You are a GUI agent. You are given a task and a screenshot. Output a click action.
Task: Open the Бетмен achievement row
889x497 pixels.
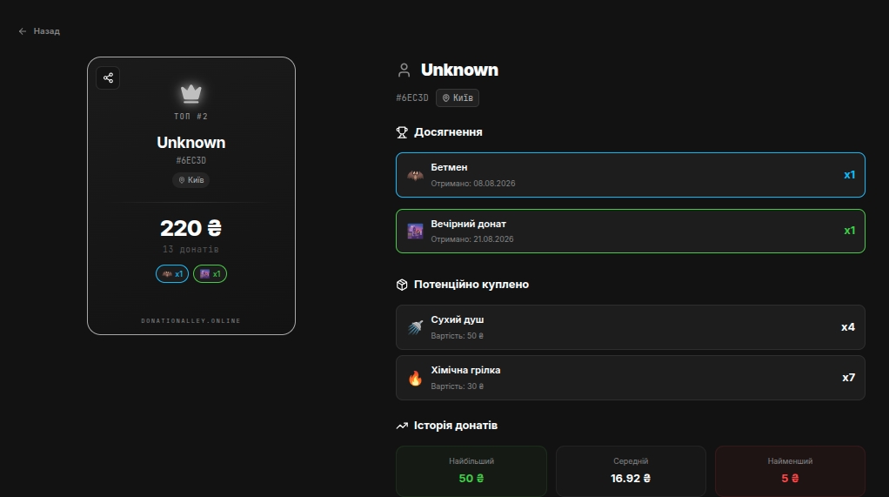631,175
